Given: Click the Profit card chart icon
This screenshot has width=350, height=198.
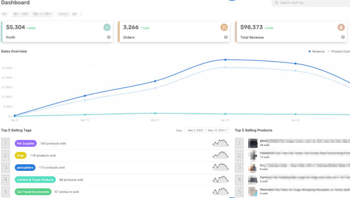Looking at the screenshot, I should 107,28.
